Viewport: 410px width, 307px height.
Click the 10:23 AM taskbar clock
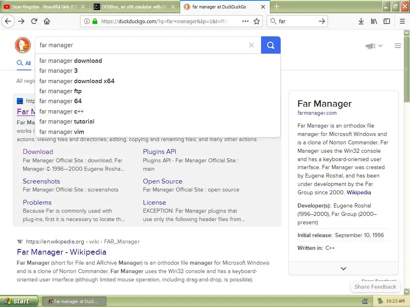395,301
